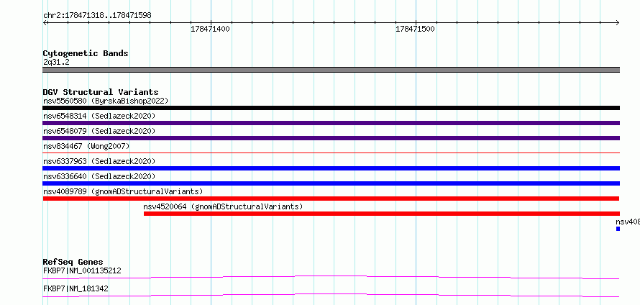This screenshot has height=305, width=640.
Task: Click the red nsv4089789 variant bar
Action: (x=331, y=199)
